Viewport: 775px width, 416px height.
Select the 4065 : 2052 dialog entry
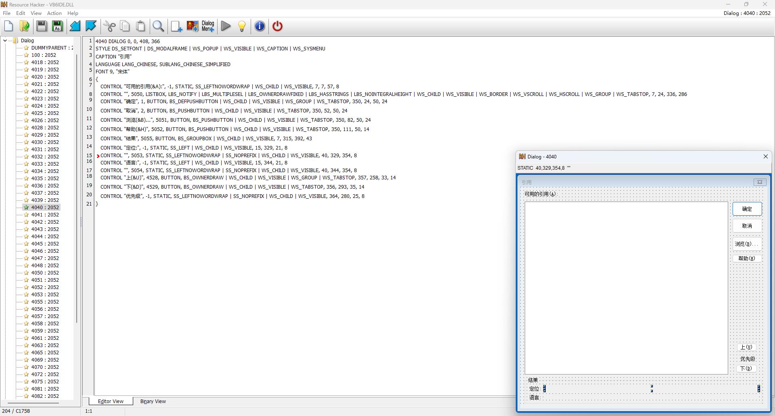[x=45, y=352]
